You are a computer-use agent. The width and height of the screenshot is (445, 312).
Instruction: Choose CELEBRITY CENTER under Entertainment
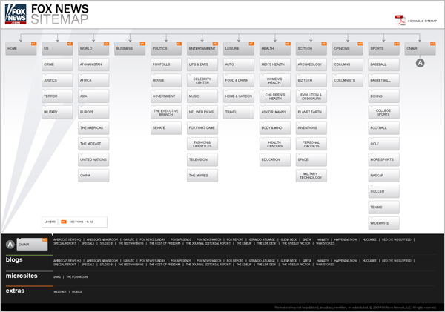(x=202, y=80)
